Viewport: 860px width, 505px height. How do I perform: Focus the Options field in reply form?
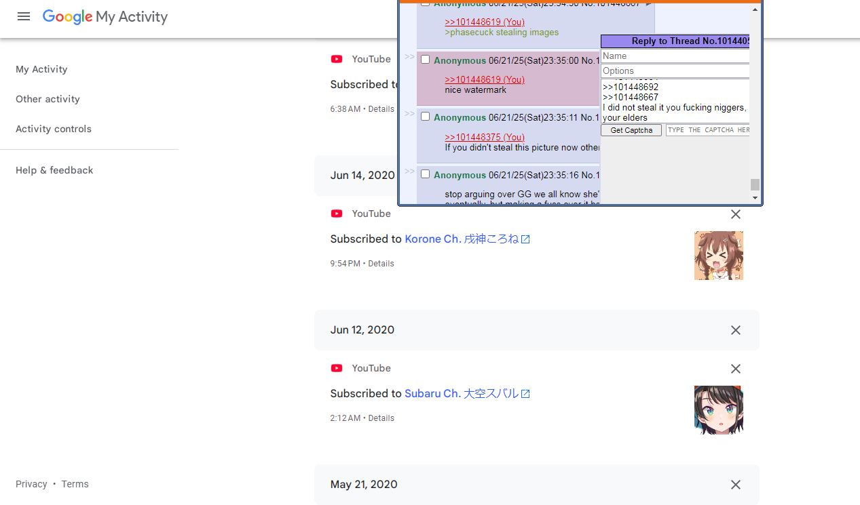pos(675,71)
